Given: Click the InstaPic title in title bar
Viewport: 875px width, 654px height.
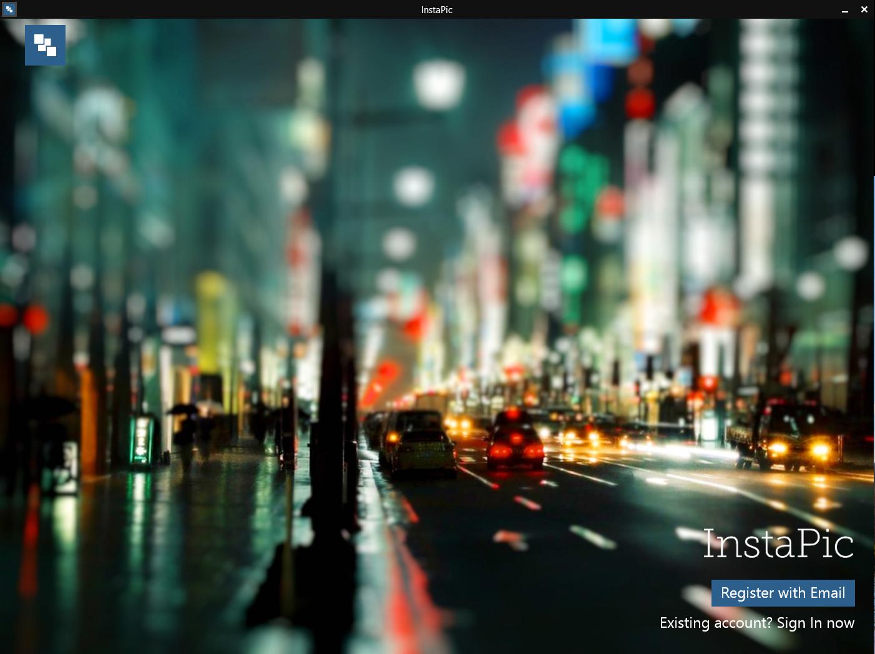Looking at the screenshot, I should point(437,10).
